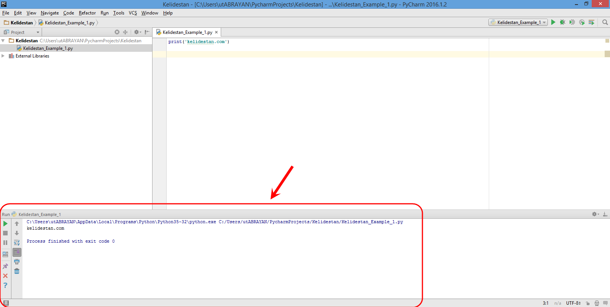Open the Refactor menu
Screen dimensions: 610x307
tap(87, 13)
